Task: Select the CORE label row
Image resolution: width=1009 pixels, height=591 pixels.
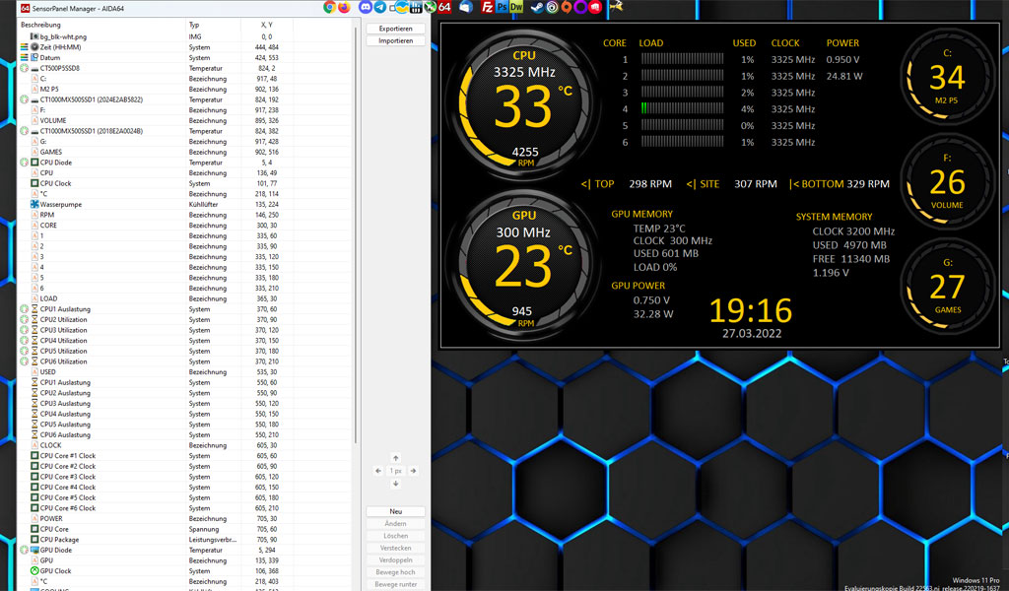Action: (x=185, y=226)
